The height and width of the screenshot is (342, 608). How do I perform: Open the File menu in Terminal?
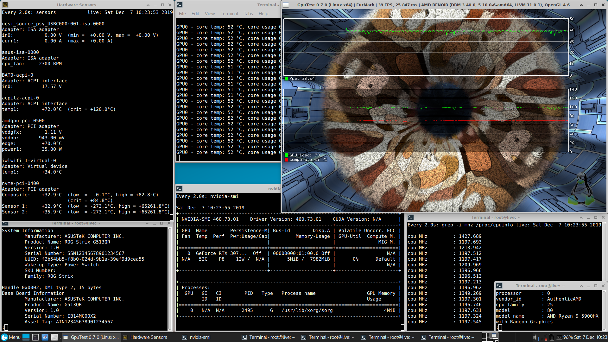[182, 14]
